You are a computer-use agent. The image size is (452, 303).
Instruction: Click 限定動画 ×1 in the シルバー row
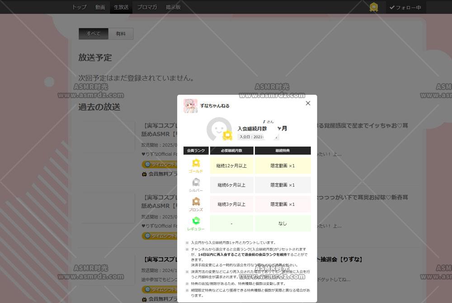click(282, 185)
